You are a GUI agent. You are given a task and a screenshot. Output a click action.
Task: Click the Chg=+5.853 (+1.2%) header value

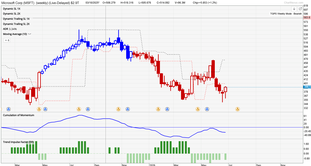pos(205,3)
